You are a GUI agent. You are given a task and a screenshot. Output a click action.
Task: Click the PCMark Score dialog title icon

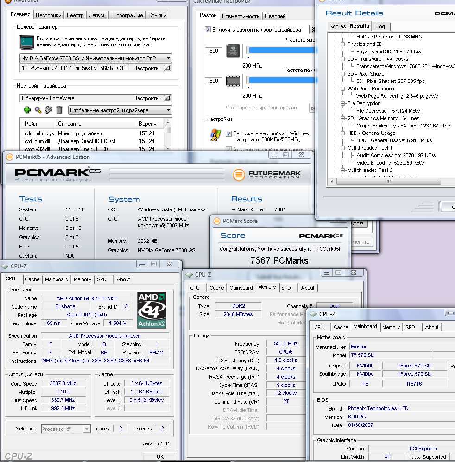[217, 221]
